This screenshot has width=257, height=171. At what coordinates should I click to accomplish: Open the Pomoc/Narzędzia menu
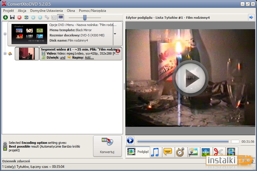pos(92,11)
